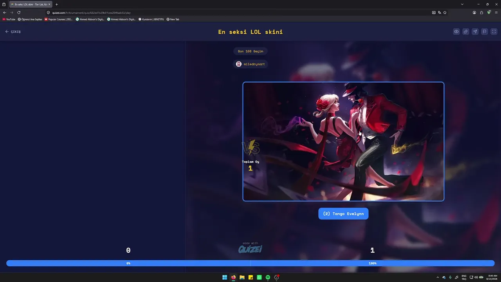Image resolution: width=501 pixels, height=282 pixels.
Task: Click the microphone tray icon
Action: click(x=450, y=277)
